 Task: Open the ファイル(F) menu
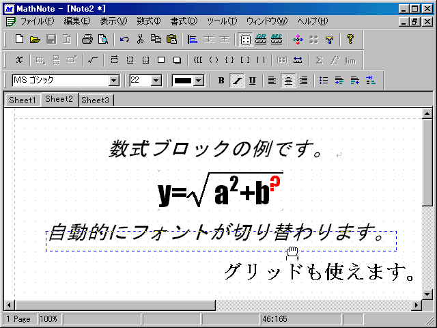click(37, 21)
